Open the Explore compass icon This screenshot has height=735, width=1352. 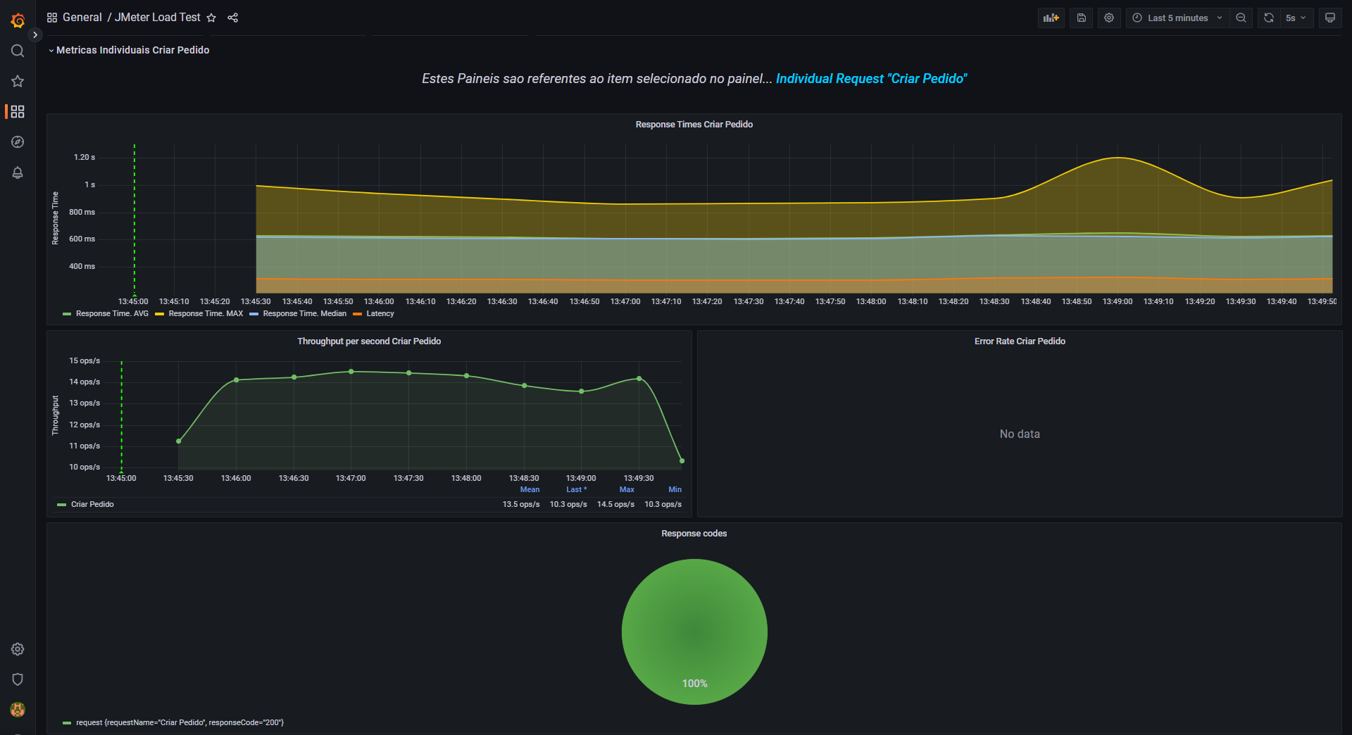(18, 142)
